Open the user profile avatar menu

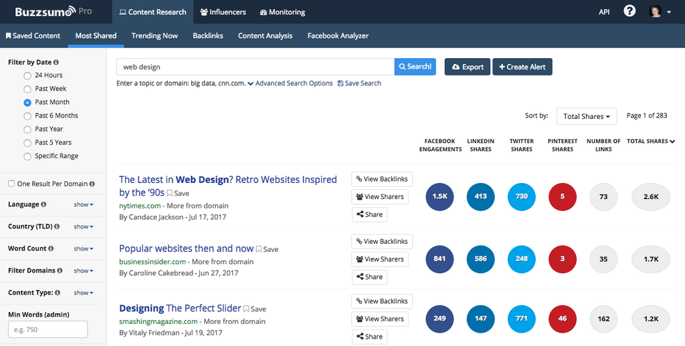tap(660, 12)
